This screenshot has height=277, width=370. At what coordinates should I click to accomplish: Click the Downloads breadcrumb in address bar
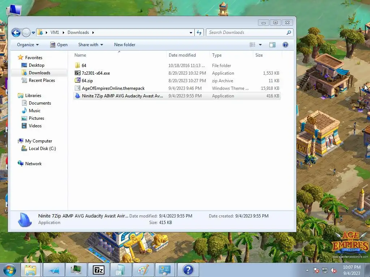[x=78, y=32]
